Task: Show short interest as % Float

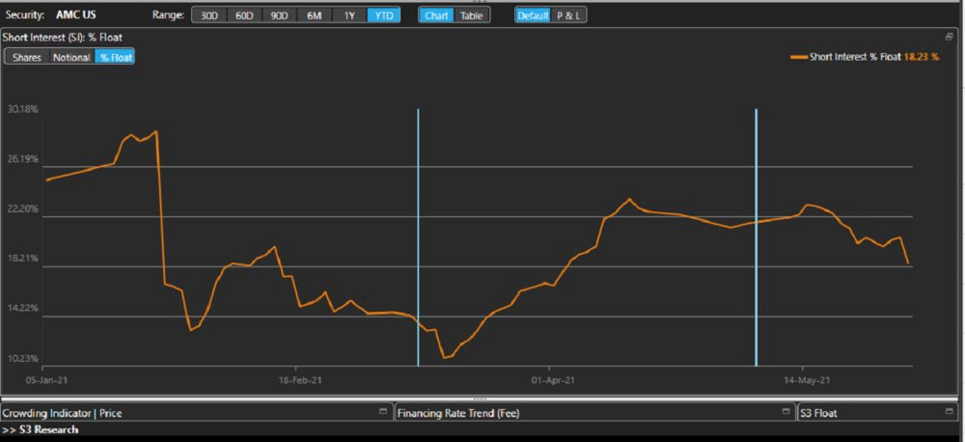Action: [x=115, y=57]
